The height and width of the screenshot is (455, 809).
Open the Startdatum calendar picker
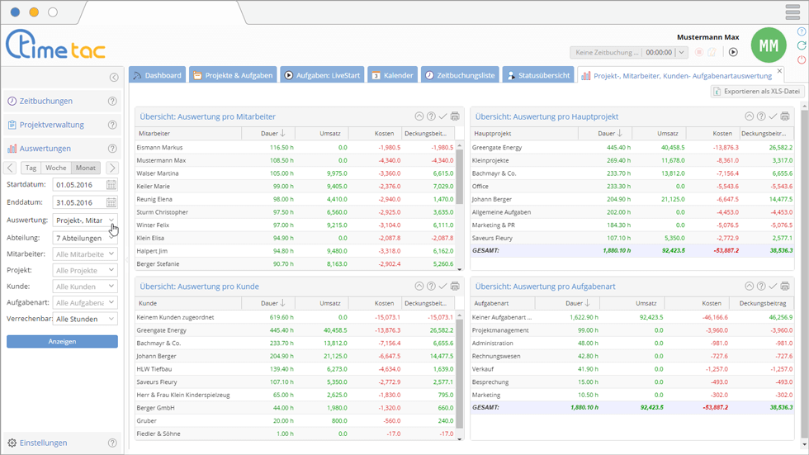click(x=111, y=185)
